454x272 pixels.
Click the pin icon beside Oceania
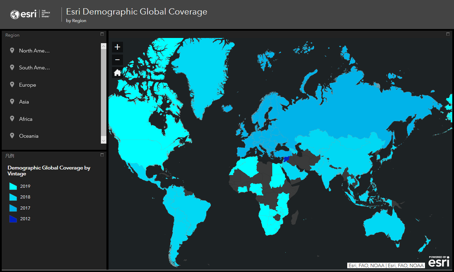12,136
